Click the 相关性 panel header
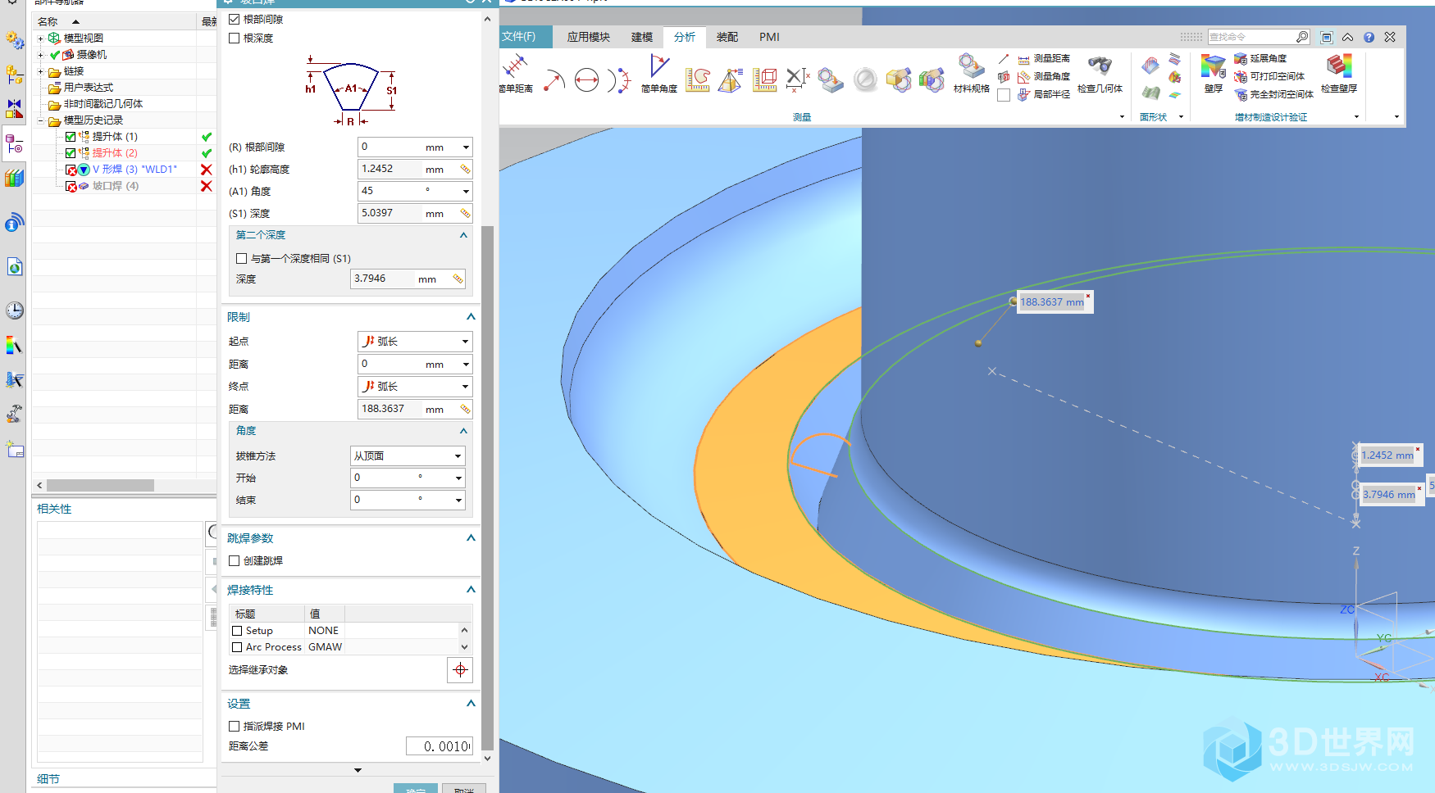Viewport: 1435px width, 793px height. 54,509
